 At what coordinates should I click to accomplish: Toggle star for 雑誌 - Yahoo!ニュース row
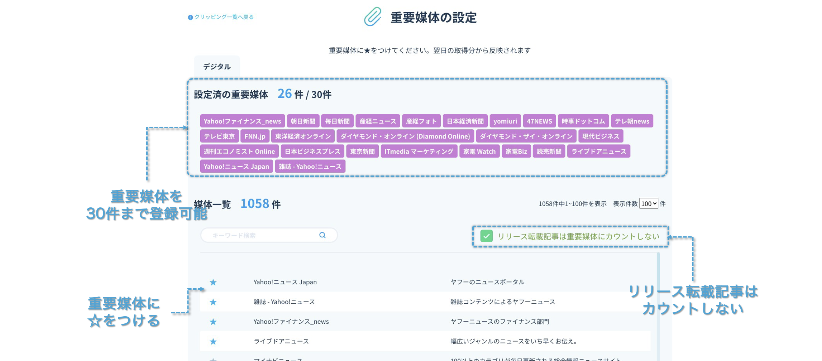213,302
